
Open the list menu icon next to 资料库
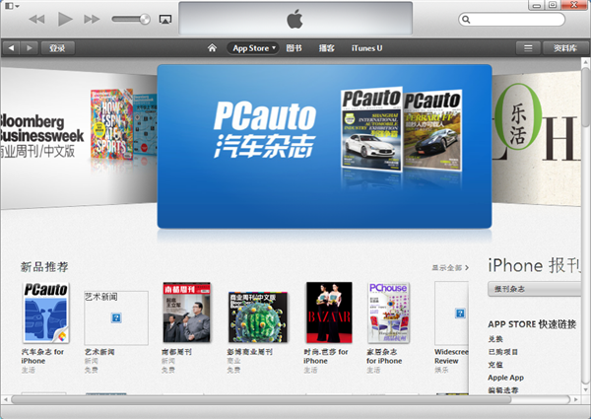pyautogui.click(x=528, y=48)
